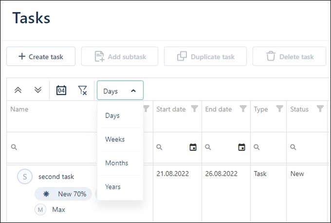This screenshot has width=331, height=223.
Task: Open the Type column filter icon
Action: point(279,109)
